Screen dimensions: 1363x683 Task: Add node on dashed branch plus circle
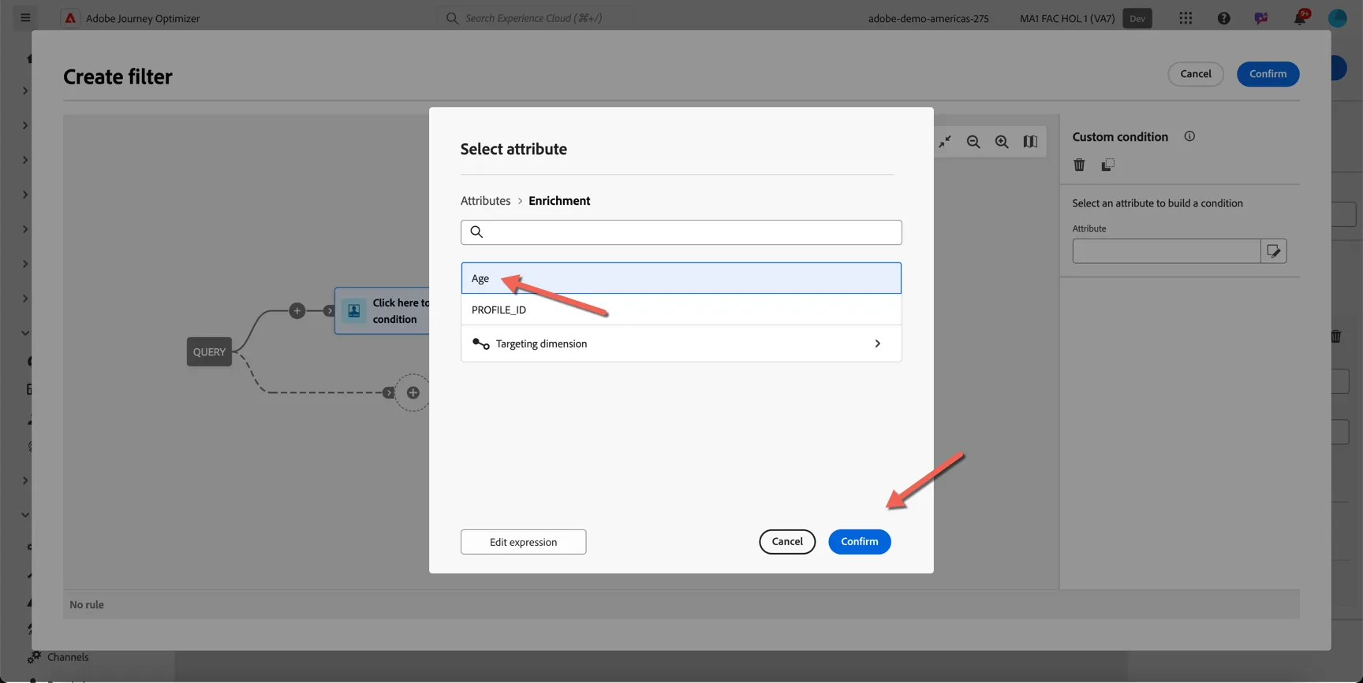[x=413, y=392]
